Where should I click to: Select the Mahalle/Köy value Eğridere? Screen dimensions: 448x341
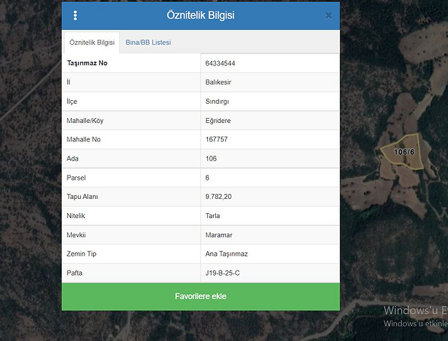pos(218,121)
